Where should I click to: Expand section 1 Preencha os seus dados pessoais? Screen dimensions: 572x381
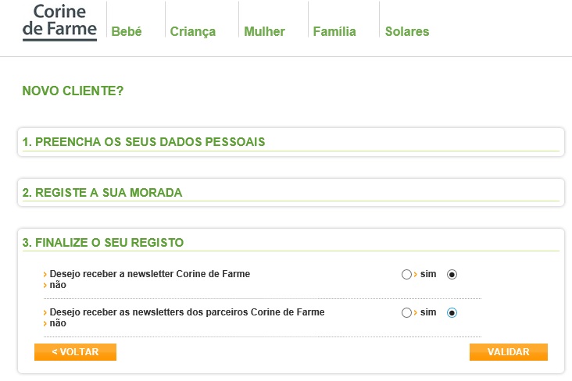tap(144, 142)
